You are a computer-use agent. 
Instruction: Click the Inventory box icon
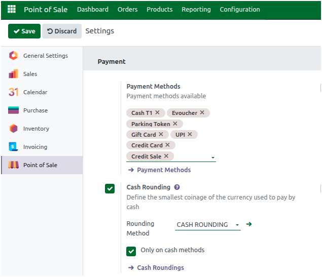coord(13,129)
